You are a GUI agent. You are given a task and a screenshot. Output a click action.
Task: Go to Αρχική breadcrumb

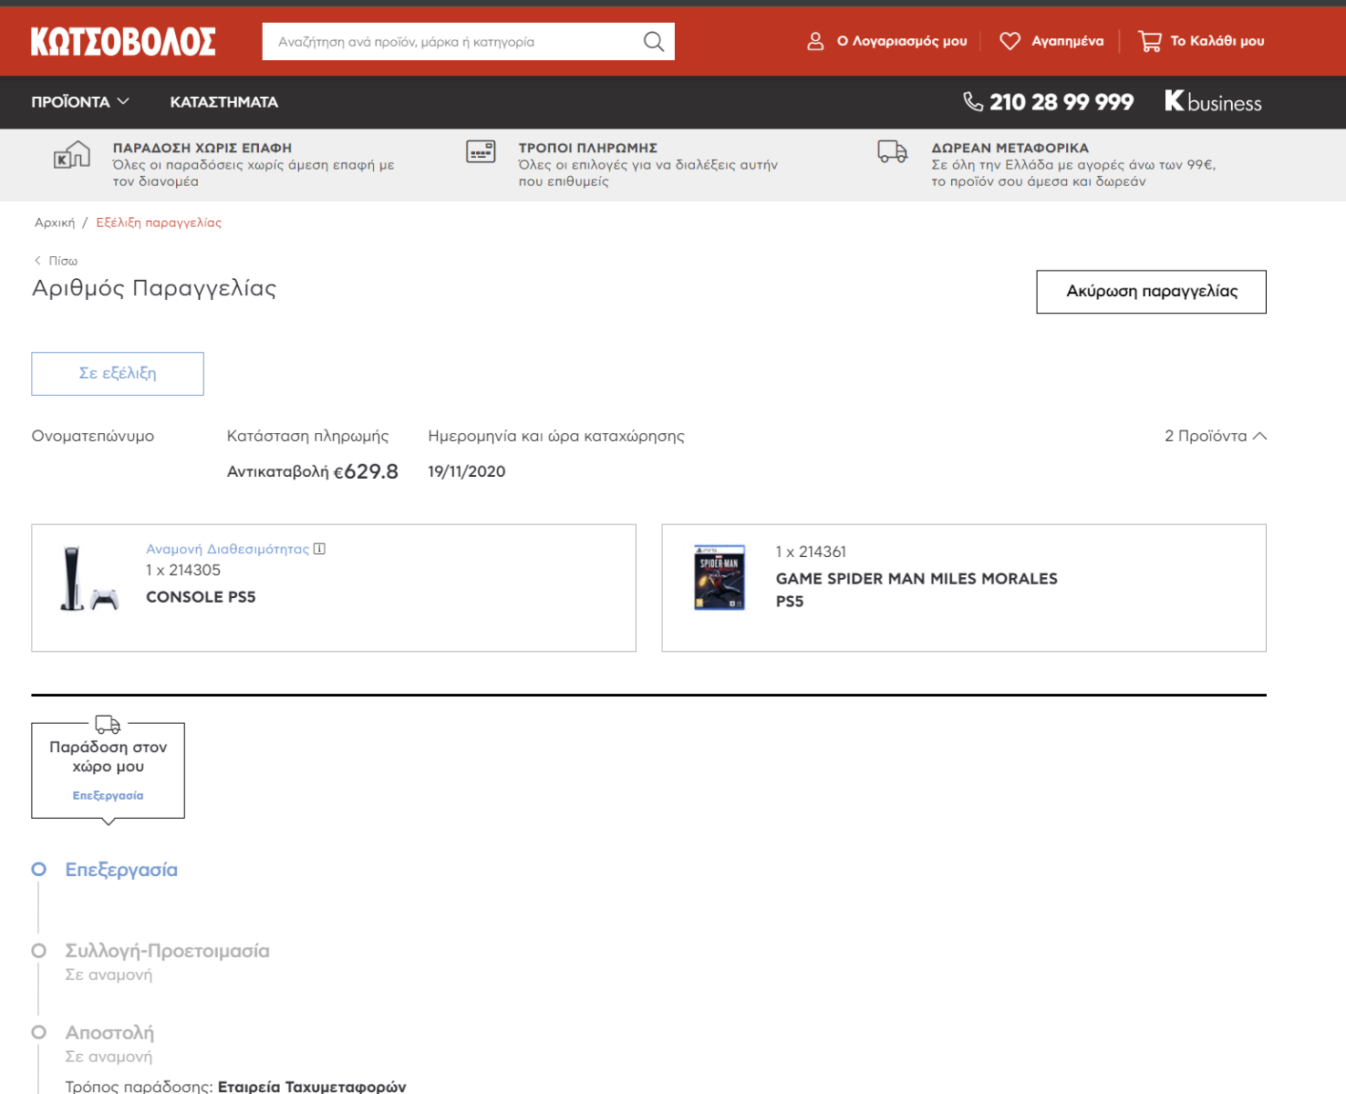pos(55,222)
